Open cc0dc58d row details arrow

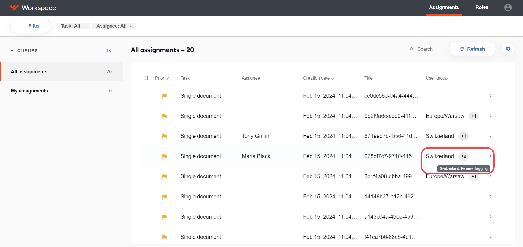tap(491, 95)
